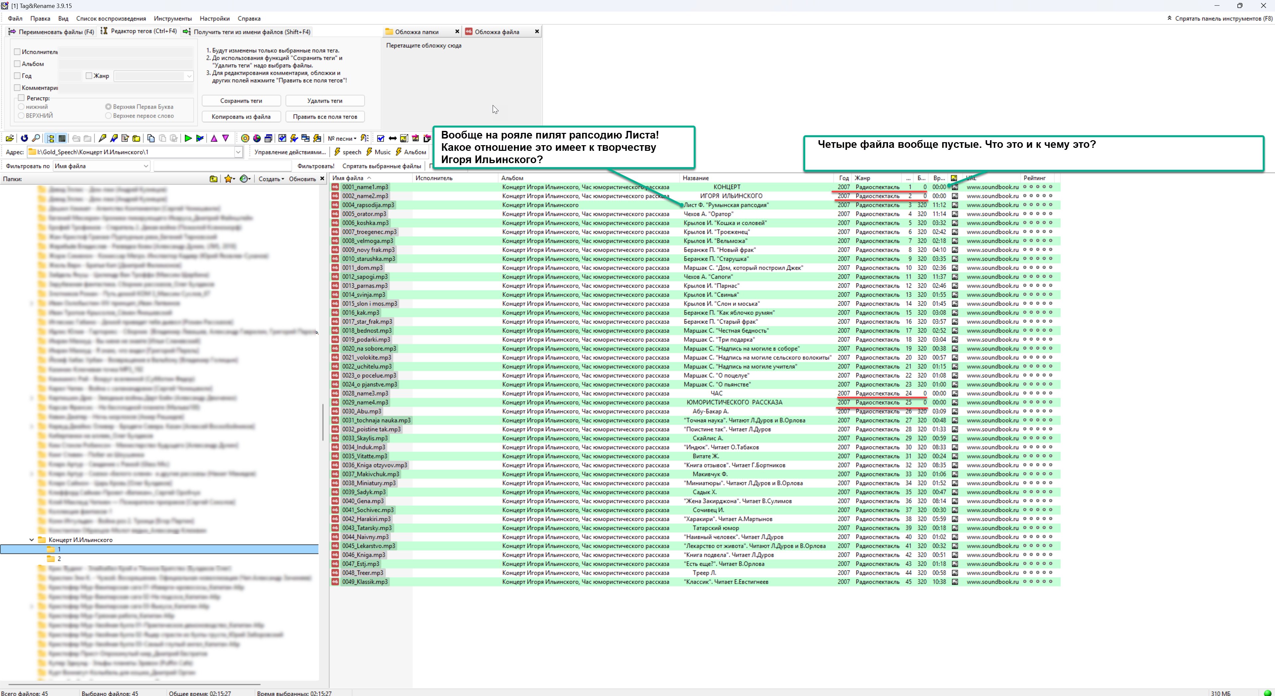This screenshot has height=696, width=1275.
Task: Click the purple up triangle icon
Action: (214, 139)
